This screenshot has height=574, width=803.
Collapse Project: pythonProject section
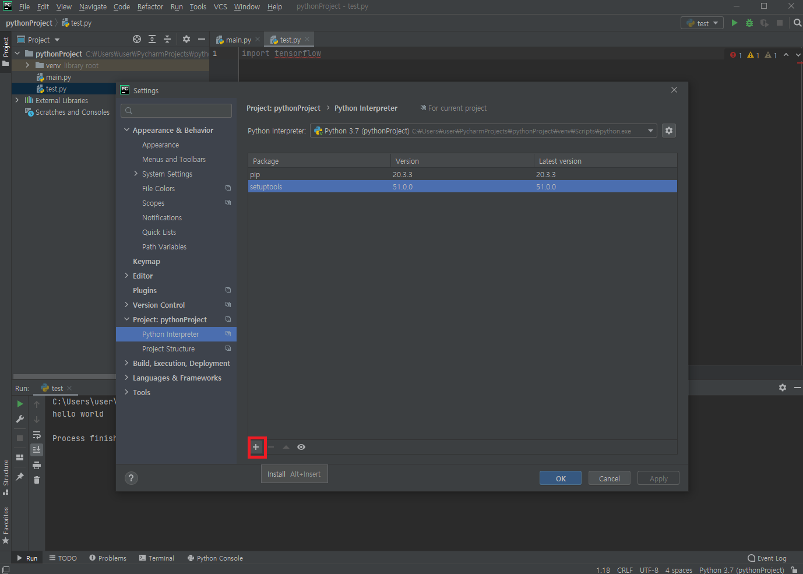click(x=126, y=319)
